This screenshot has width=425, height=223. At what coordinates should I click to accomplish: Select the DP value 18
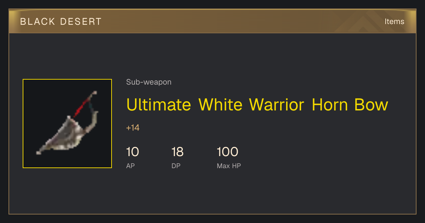(x=177, y=152)
